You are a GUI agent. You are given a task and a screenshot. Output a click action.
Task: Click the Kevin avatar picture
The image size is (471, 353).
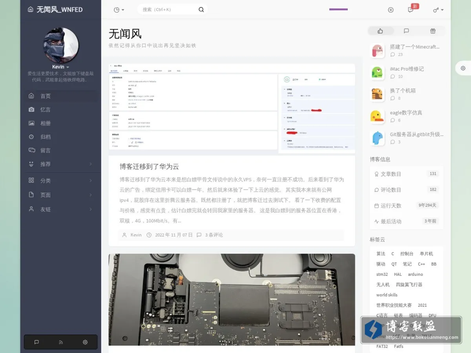click(x=61, y=45)
